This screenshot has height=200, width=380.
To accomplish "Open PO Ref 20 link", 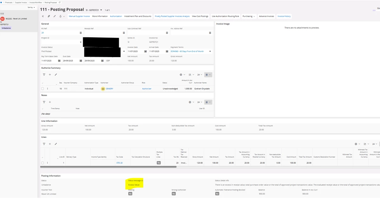I will 43,33.
